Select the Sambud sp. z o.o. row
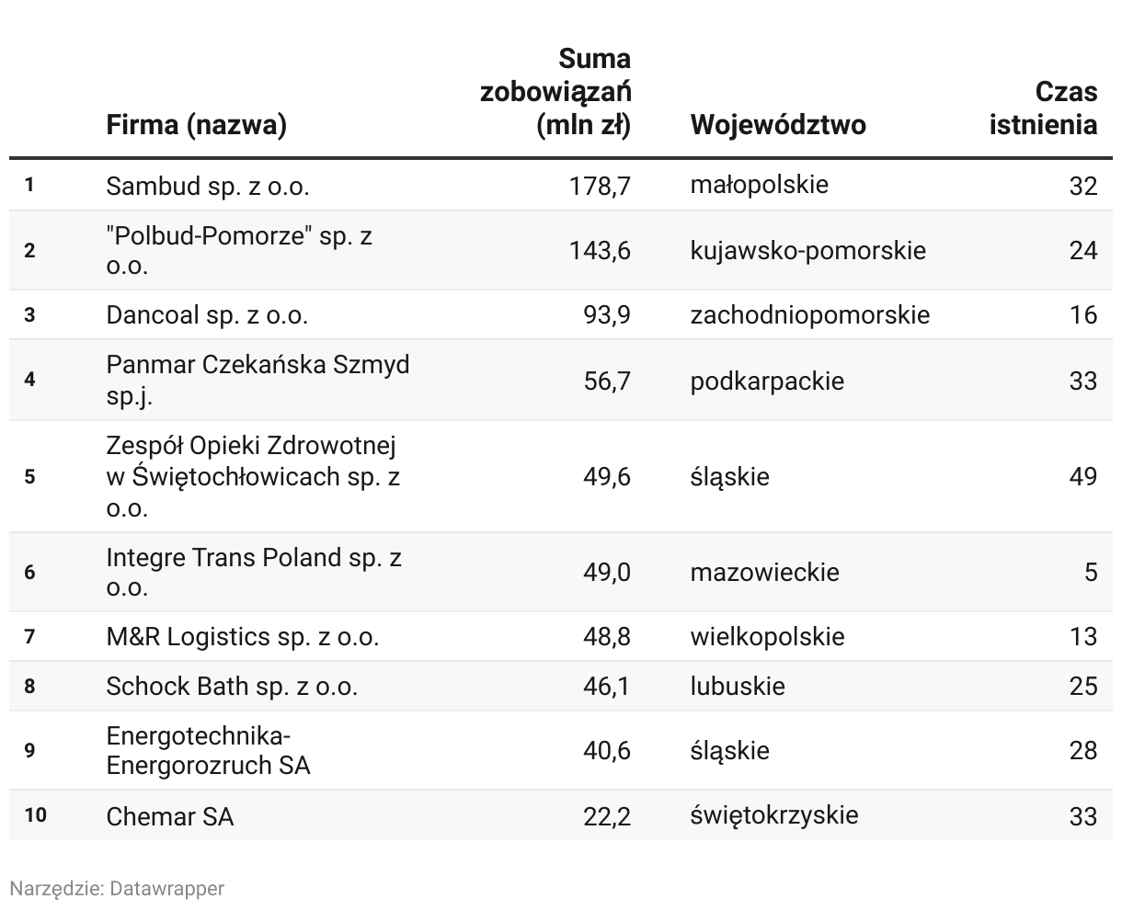1122x910 pixels. coord(561,186)
